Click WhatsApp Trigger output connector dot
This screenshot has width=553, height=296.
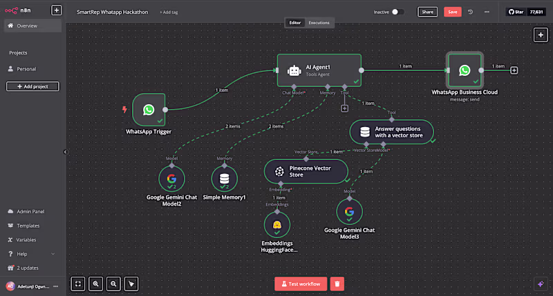[165, 110]
